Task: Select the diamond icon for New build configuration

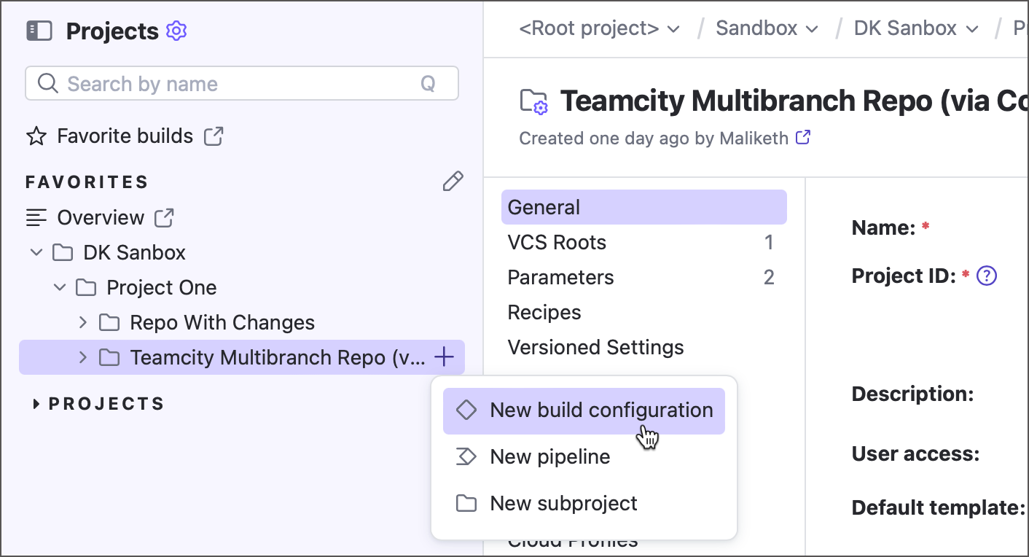Action: (x=466, y=410)
